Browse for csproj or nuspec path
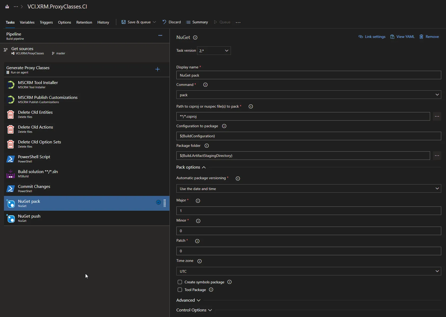Image resolution: width=446 pixels, height=317 pixels. pos(437,116)
